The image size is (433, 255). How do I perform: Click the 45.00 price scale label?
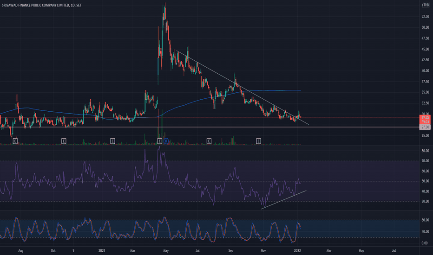coord(425,49)
